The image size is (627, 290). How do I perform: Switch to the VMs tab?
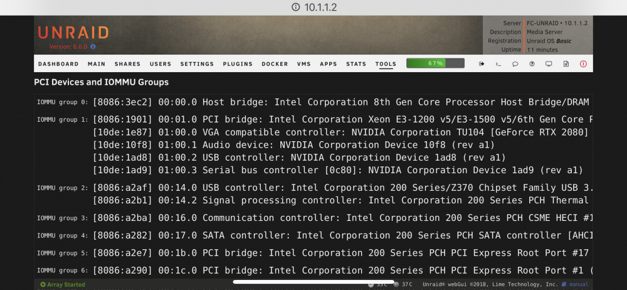pyautogui.click(x=304, y=63)
